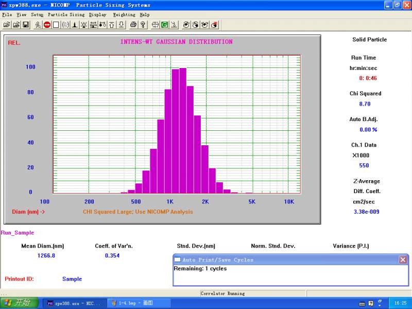Click the floppy disk save icon
Screen dimensions: 412x309
(x=25, y=24)
